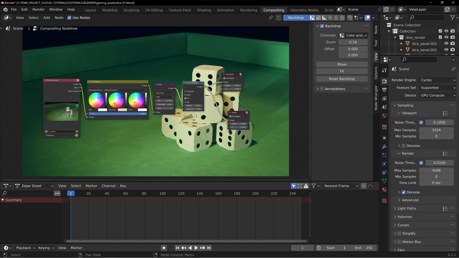Uncheck the Use Nodes checkbox
The width and height of the screenshot is (459, 258).
tap(69, 18)
